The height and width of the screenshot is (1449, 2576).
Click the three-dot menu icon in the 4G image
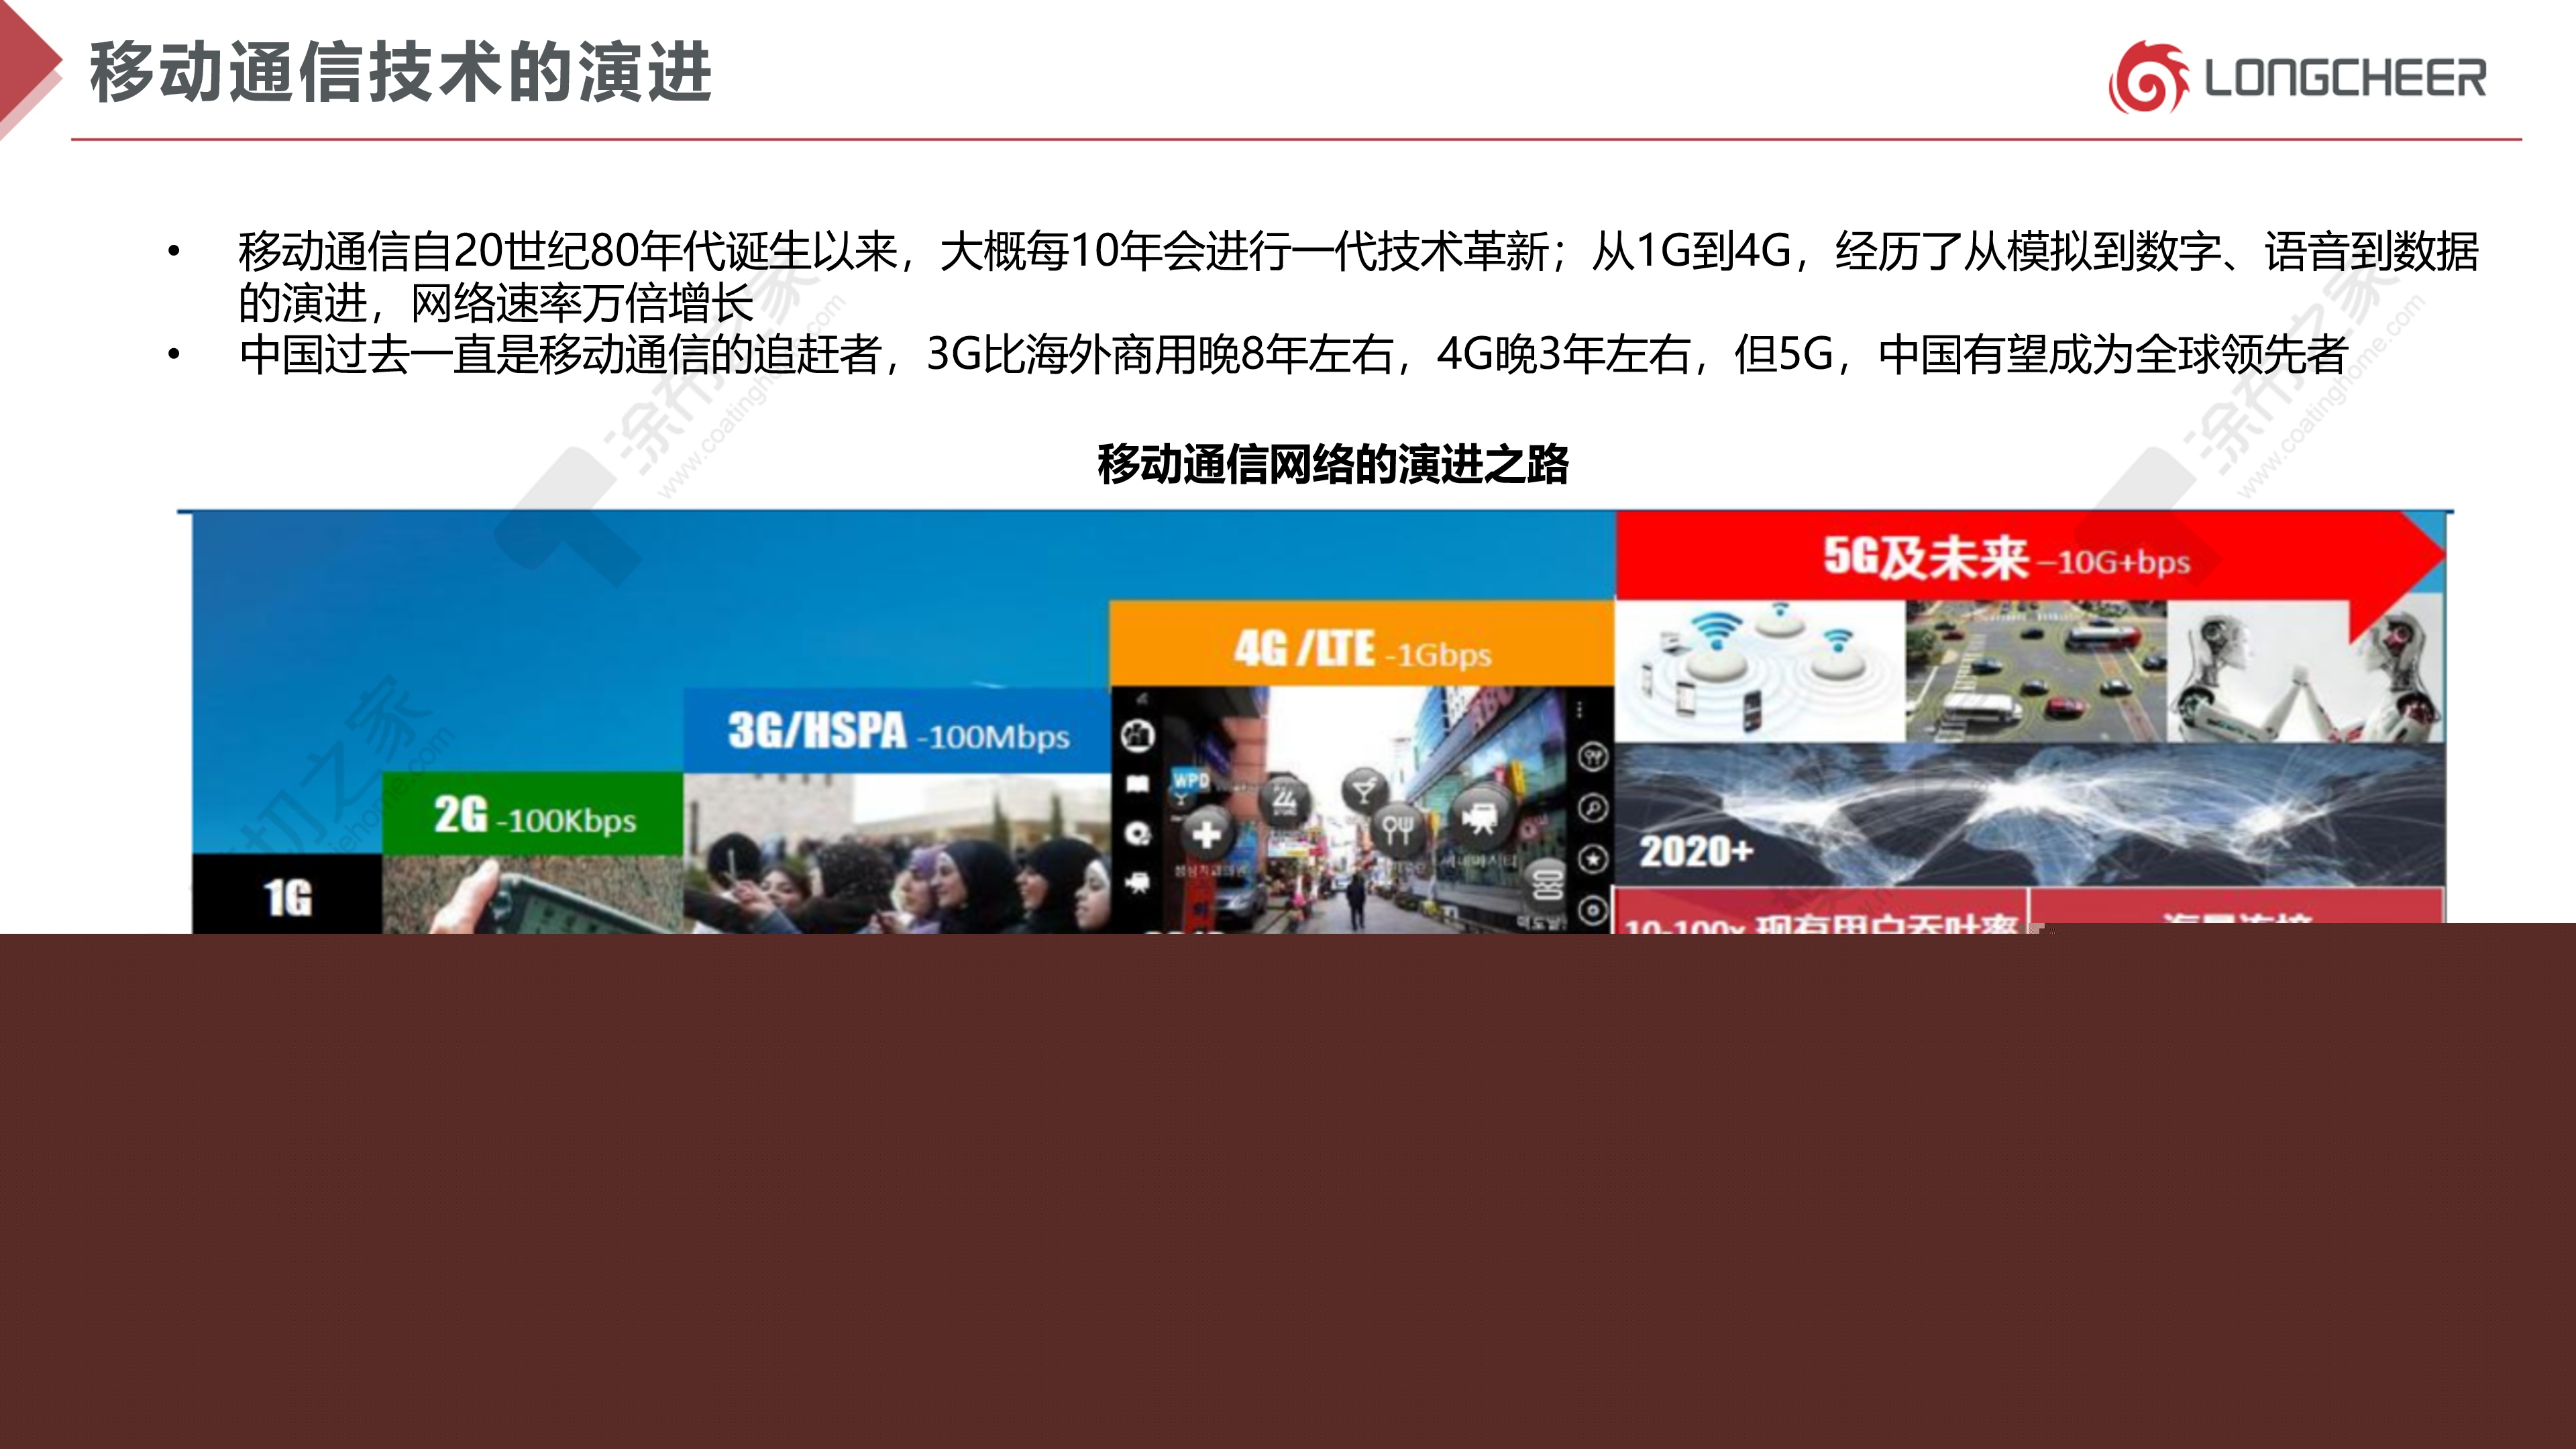click(1580, 710)
